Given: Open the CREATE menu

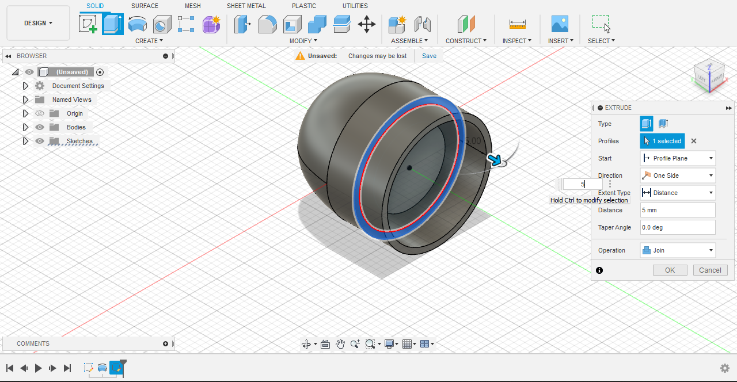Looking at the screenshot, I should (149, 41).
